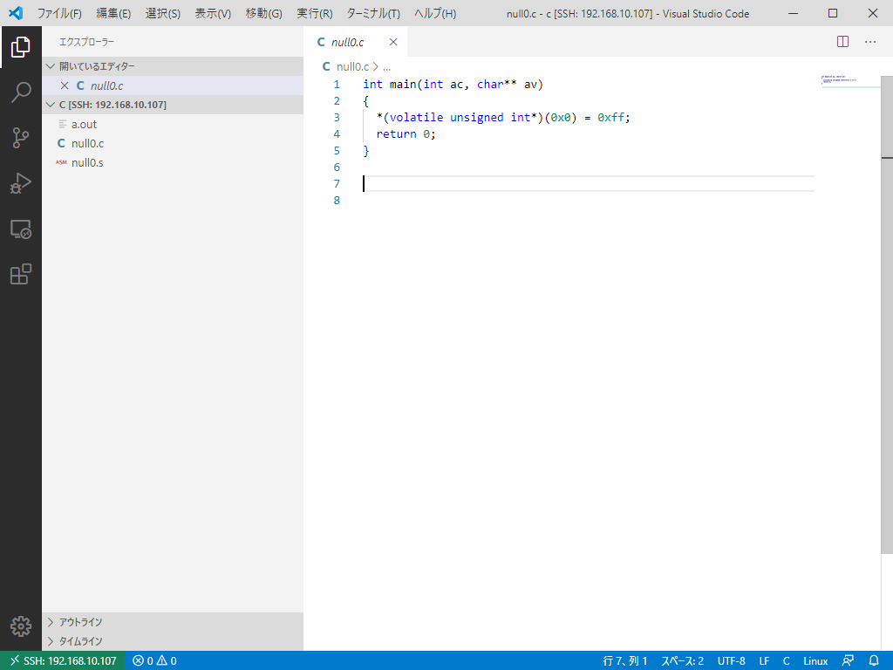Click the split editor icon
Image resolution: width=893 pixels, height=670 pixels.
click(842, 42)
